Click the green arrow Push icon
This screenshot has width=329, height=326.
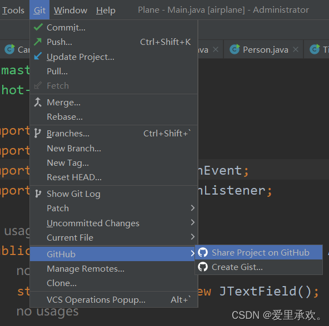38,42
